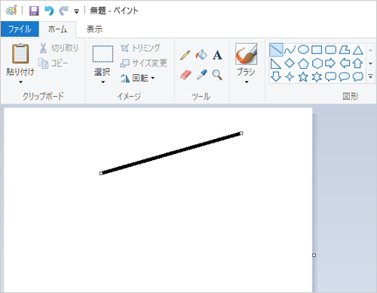Viewport: 377px width, 293px height.
Task: Select the Left arrow shape
Action: point(345,63)
